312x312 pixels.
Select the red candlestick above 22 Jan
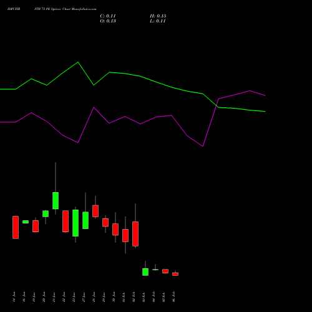(x=66, y=222)
